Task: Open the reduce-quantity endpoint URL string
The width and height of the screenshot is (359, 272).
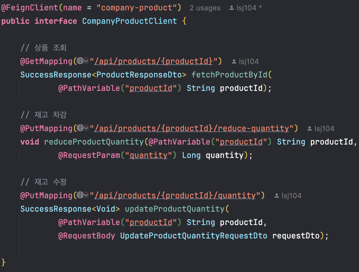Action: click(191, 128)
